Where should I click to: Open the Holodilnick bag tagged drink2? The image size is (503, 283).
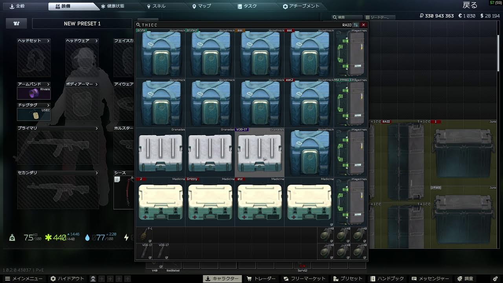[x=210, y=53]
